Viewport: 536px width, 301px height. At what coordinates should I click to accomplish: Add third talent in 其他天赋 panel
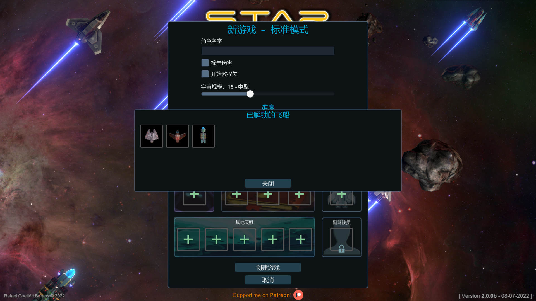245,239
